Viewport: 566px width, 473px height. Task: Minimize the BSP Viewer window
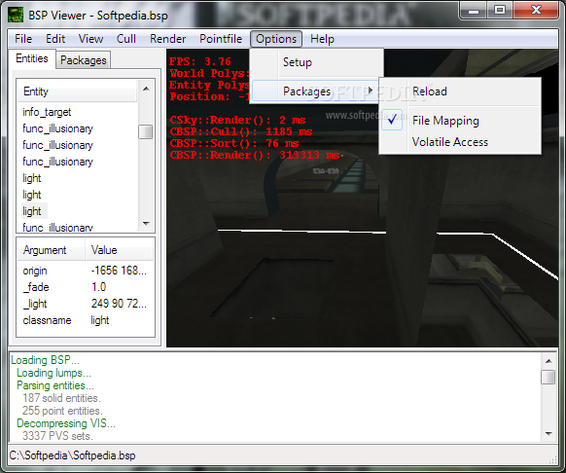pos(474,10)
